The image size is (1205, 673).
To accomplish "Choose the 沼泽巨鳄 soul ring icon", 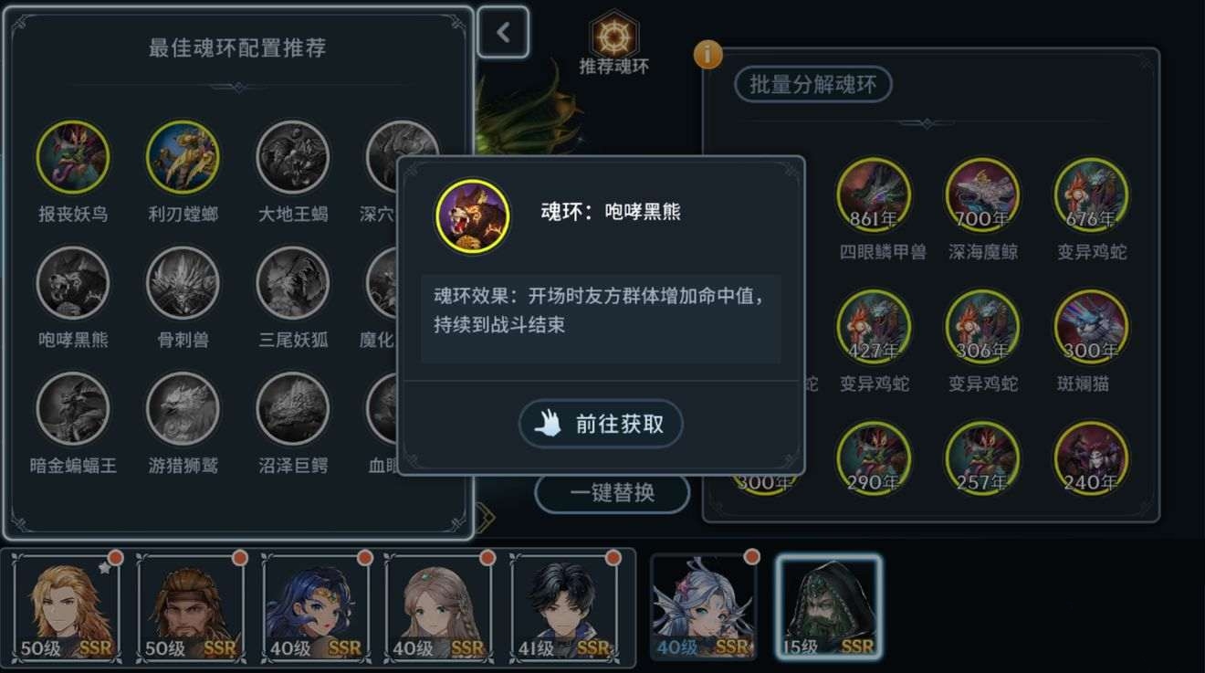I will (x=292, y=408).
